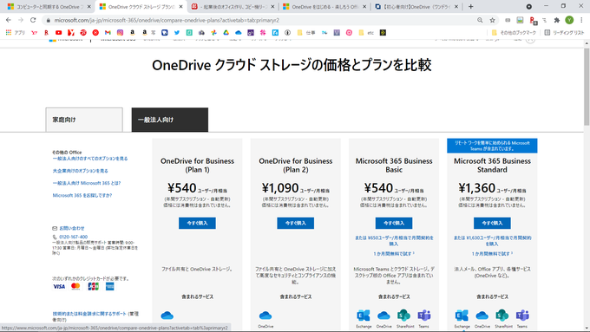This screenshot has width=590, height=332.
Task: Open Microsoft 365 をお探しですか? link
Action: pos(82,196)
